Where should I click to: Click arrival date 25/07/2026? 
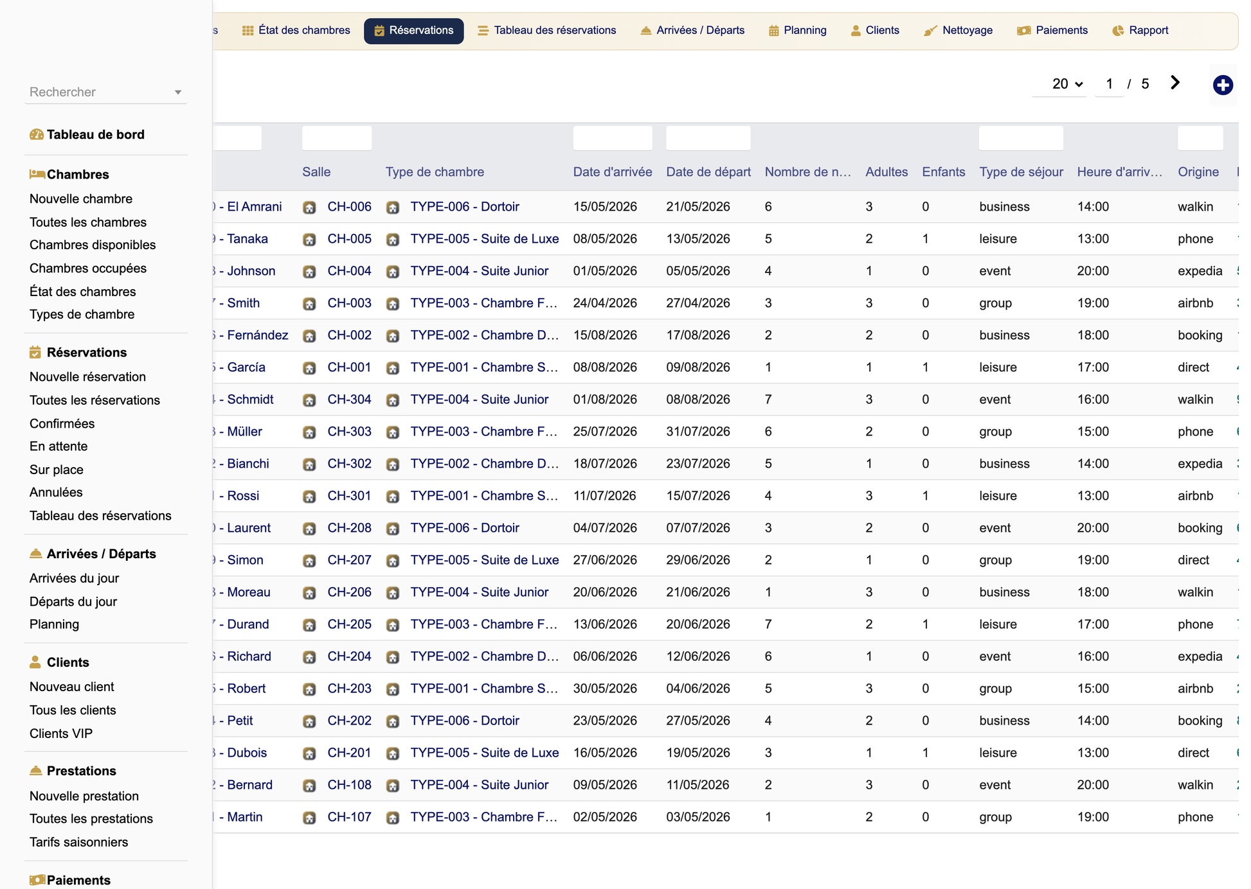click(x=605, y=432)
